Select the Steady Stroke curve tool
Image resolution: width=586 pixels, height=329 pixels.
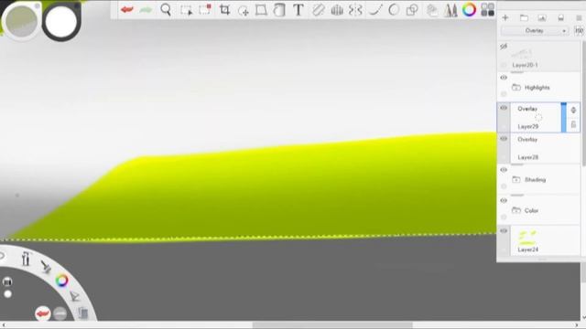click(374, 10)
